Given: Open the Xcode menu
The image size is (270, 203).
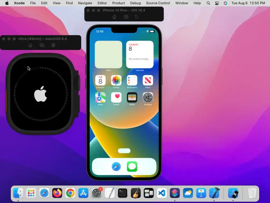Looking at the screenshot, I should click(19, 3).
